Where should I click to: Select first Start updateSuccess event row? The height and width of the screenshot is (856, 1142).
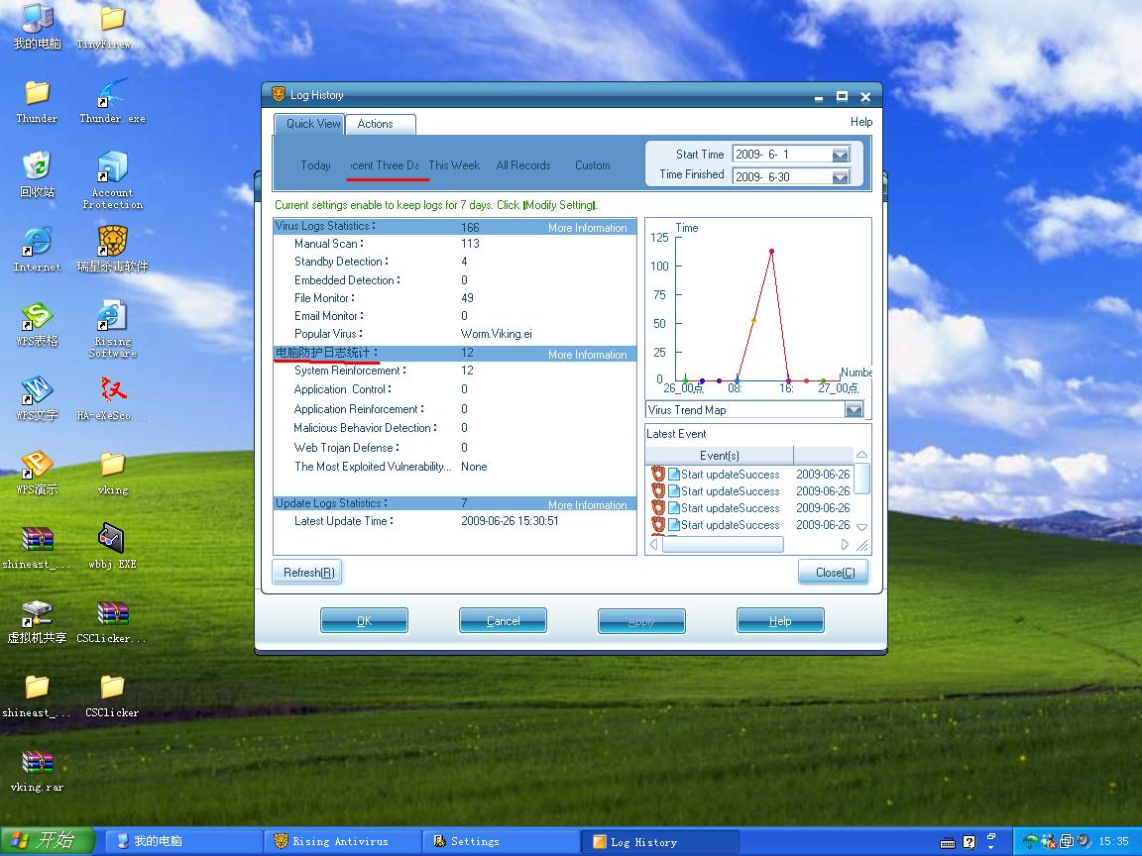[730, 475]
